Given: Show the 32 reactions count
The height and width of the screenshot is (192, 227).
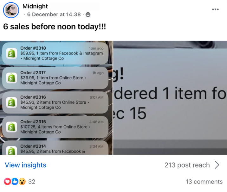Looking at the screenshot, I should [x=32, y=182].
